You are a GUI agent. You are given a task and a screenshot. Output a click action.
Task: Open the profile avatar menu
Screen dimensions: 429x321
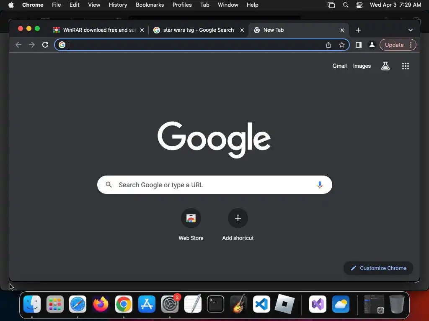point(372,45)
